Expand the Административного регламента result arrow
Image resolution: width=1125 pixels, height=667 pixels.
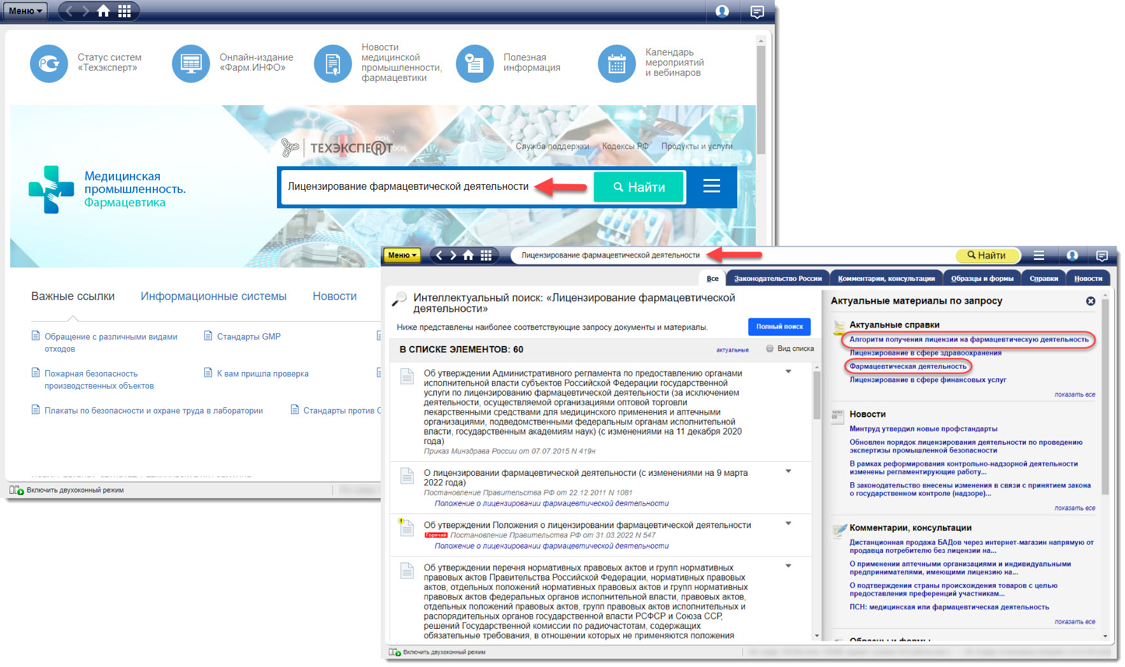(788, 371)
